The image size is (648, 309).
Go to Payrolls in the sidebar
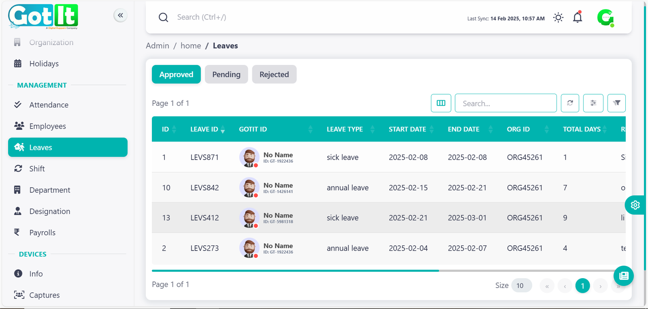pyautogui.click(x=42, y=233)
